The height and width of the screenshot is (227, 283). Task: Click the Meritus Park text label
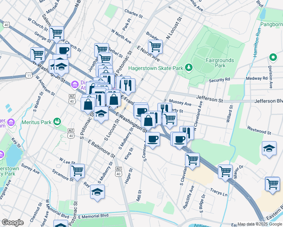[36, 122]
